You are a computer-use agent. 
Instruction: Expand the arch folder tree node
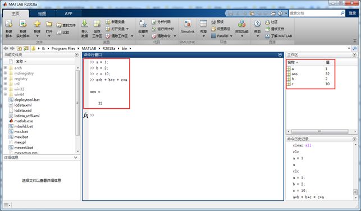tap(5, 68)
